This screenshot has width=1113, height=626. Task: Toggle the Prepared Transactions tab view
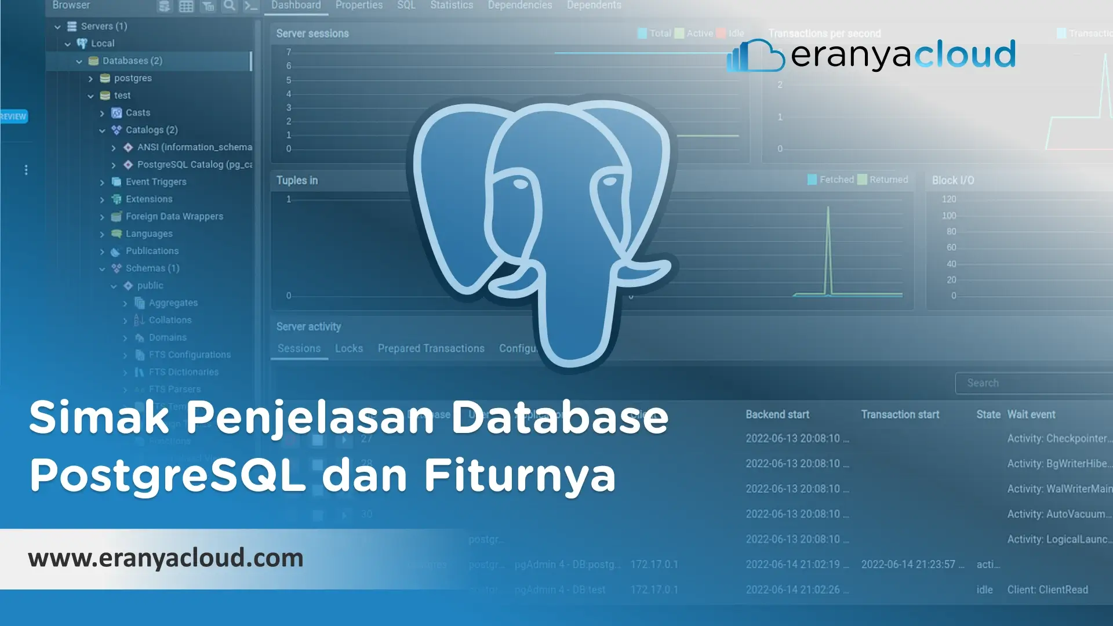[x=430, y=348]
